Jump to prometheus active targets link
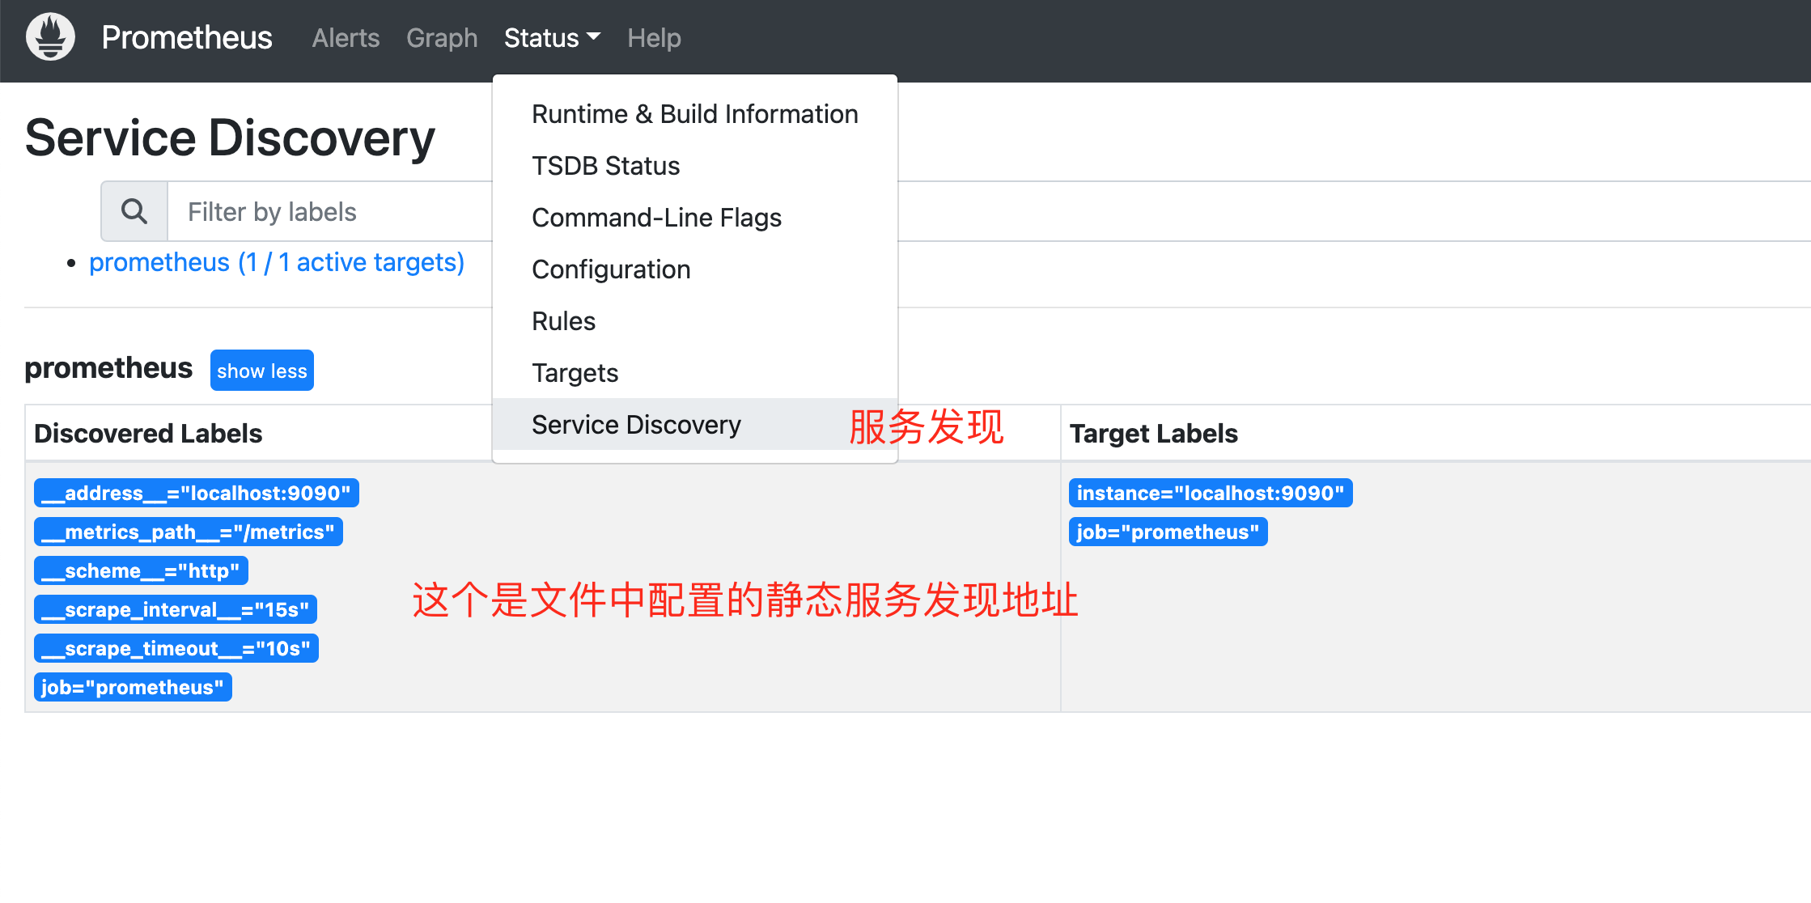Screen dimensions: 1811x903 277,262
